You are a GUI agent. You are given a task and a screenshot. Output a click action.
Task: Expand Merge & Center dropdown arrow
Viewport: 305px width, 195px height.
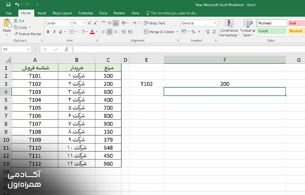177,31
